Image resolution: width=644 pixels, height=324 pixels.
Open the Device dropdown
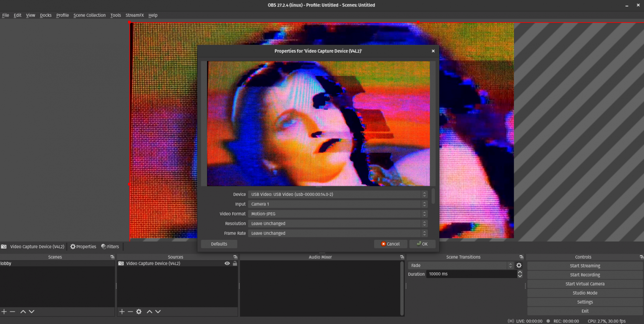[338, 194]
